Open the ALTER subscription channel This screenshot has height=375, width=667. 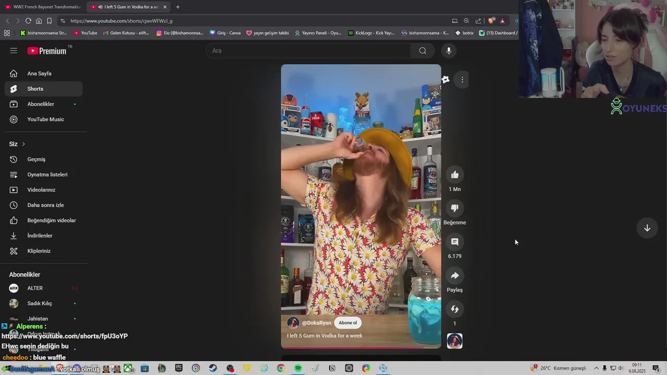(44, 288)
